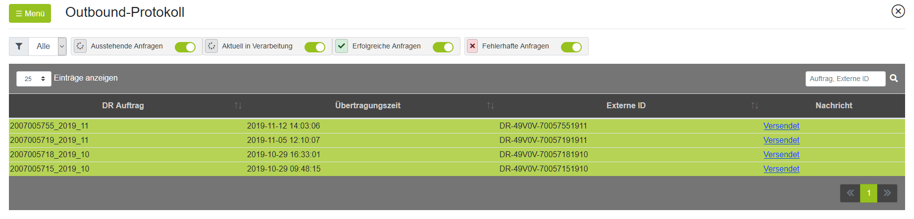This screenshot has width=914, height=219.
Task: Click the green checkmark Erfolgreiche Anfragen icon
Action: pyautogui.click(x=342, y=46)
